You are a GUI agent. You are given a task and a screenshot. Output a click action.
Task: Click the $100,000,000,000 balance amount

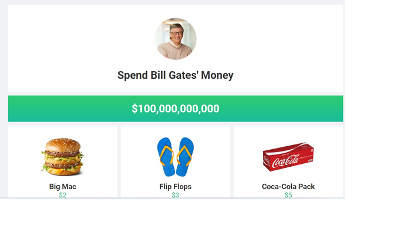[x=175, y=109]
